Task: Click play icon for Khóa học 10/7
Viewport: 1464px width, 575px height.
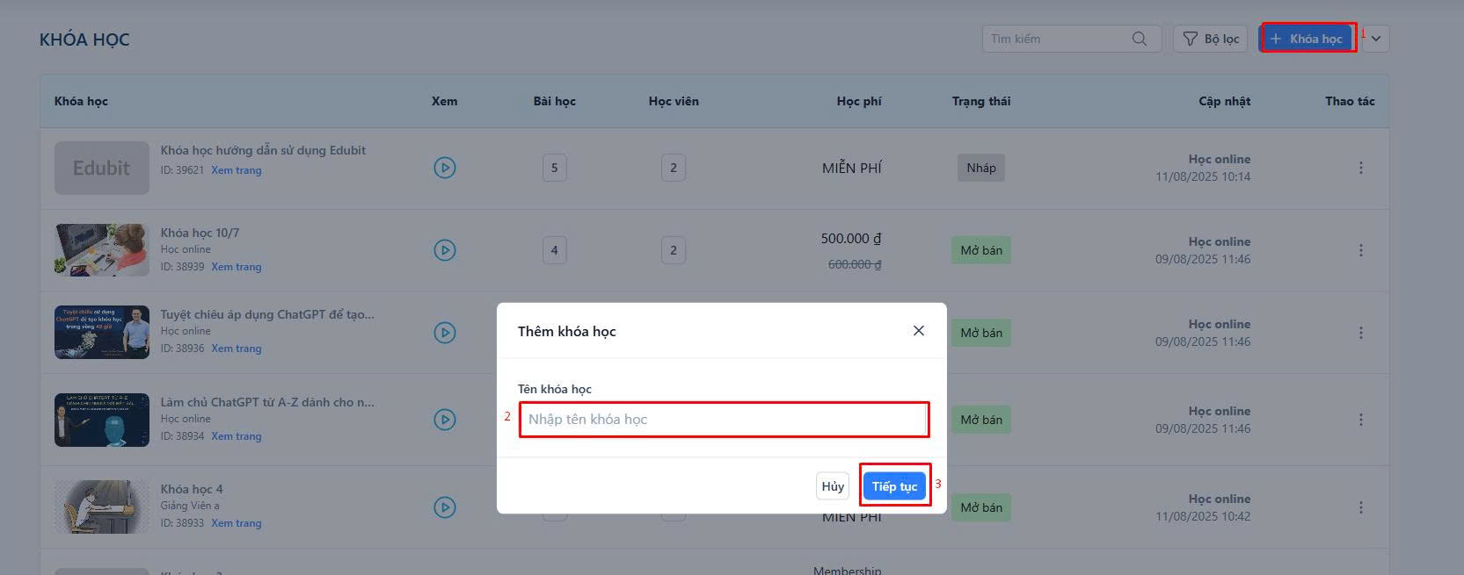Action: (x=445, y=250)
